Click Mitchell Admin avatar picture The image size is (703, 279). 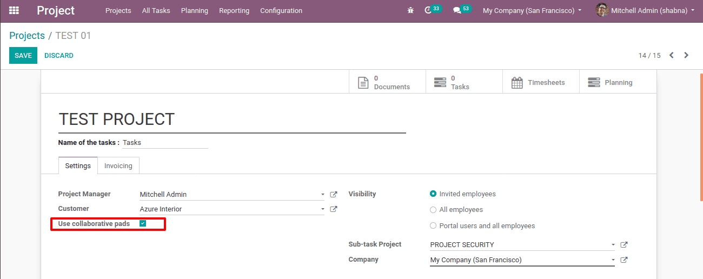[602, 10]
